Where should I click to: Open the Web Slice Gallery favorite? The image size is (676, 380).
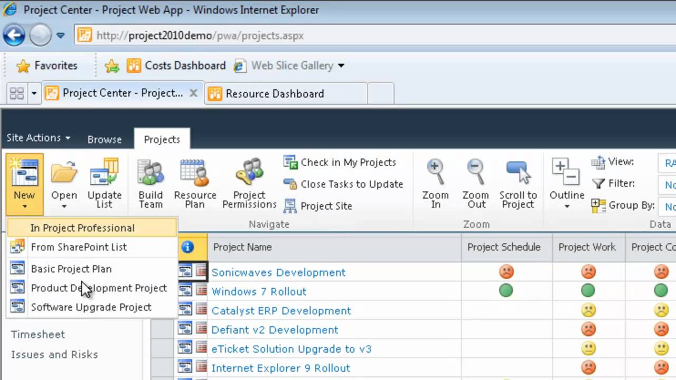[284, 65]
